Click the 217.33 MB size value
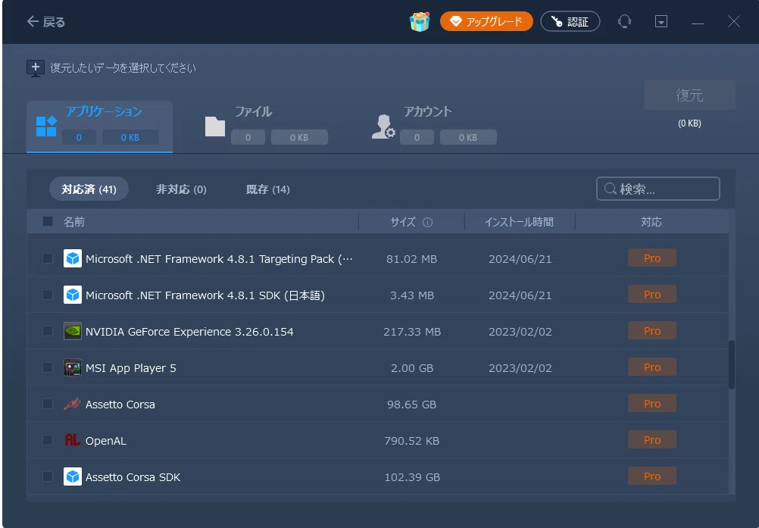 (x=412, y=332)
